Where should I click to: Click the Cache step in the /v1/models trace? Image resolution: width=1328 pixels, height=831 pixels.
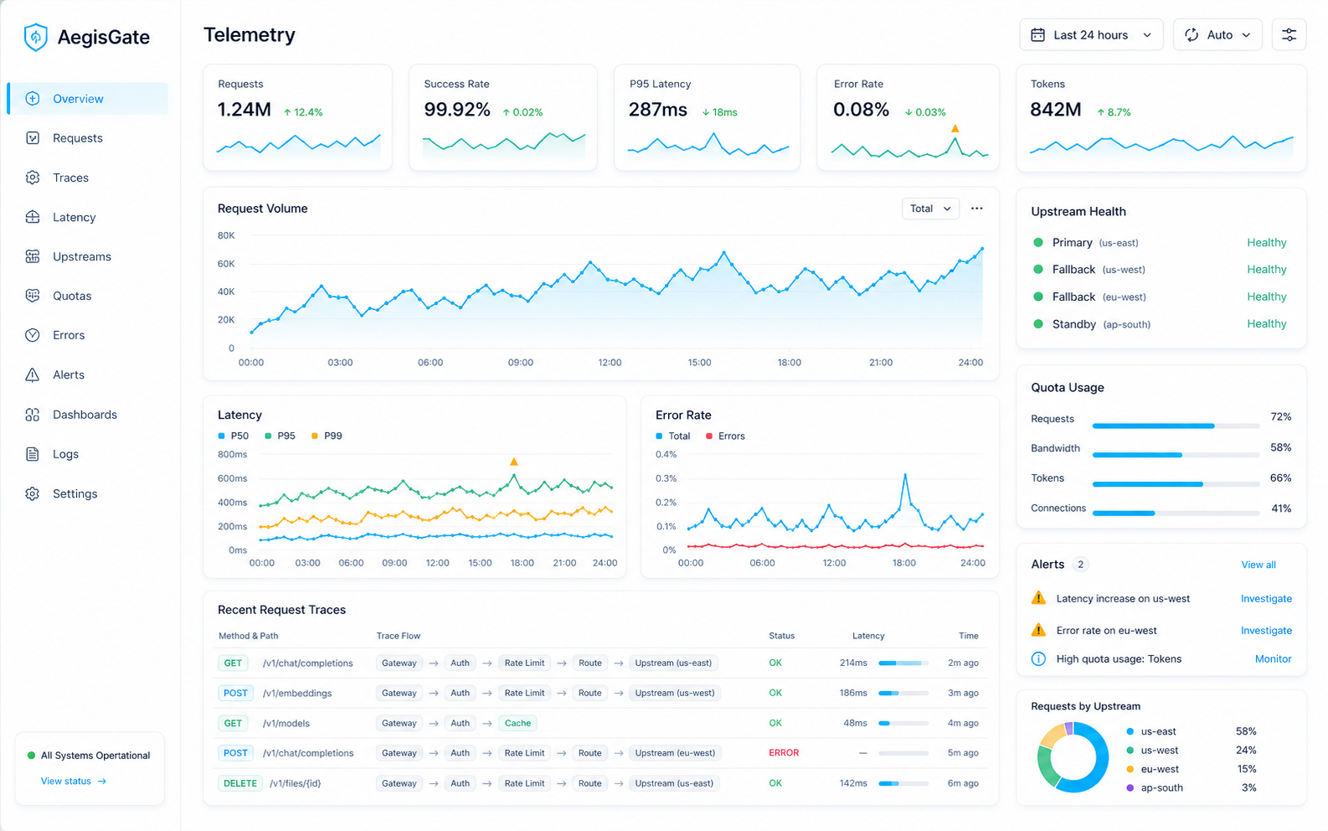click(517, 723)
